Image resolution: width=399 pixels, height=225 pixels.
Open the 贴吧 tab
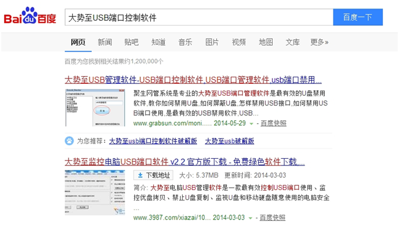pyautogui.click(x=132, y=42)
